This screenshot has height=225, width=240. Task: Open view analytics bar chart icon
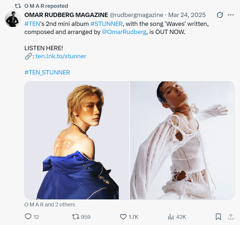click(x=171, y=217)
